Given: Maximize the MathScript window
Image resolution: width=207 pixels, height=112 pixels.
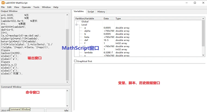Looking at the screenshot, I should pos(195,3).
